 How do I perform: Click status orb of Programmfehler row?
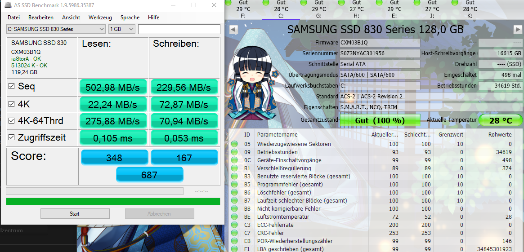[x=234, y=185]
